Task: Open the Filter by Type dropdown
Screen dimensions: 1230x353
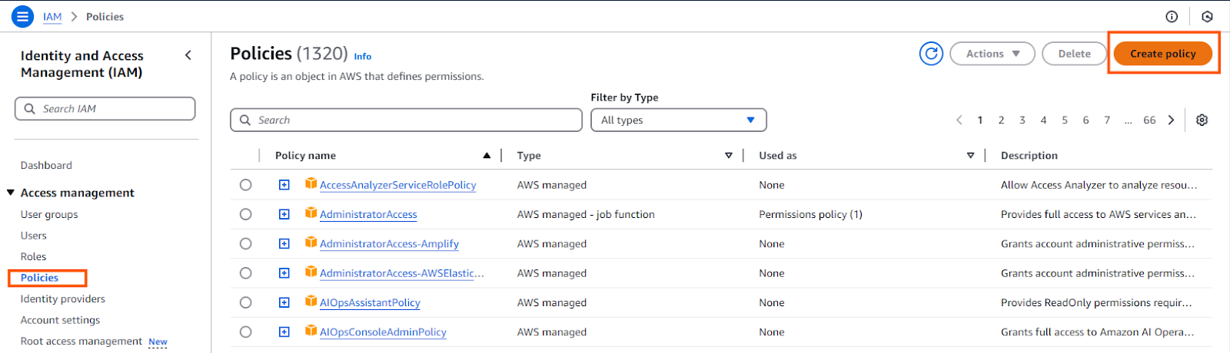Action: click(679, 120)
